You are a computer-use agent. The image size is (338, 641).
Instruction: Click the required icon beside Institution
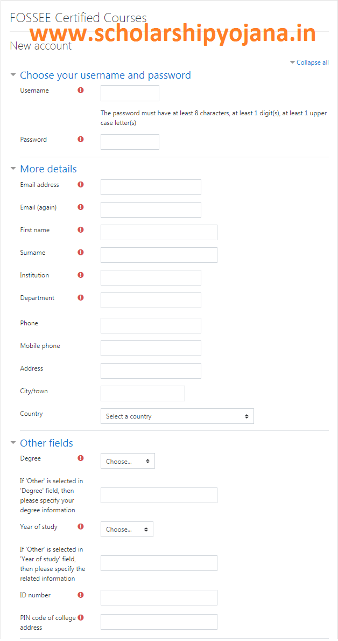[81, 275]
